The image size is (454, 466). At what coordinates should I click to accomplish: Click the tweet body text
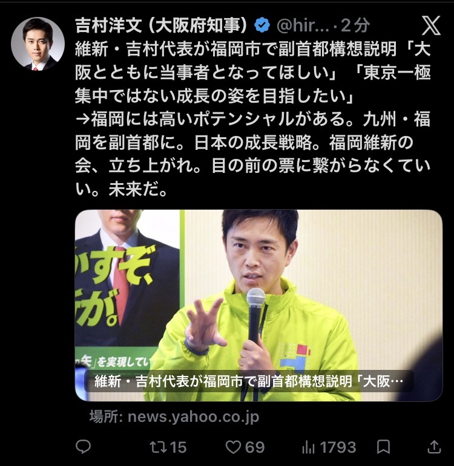coord(253,119)
